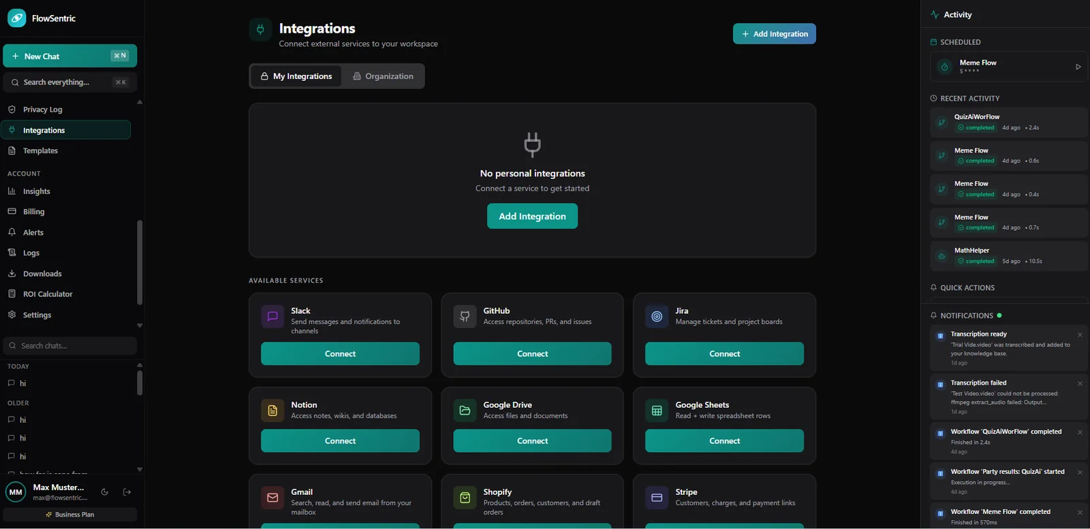
Task: Click the Meme Flow scheduled timer icon
Action: (944, 67)
